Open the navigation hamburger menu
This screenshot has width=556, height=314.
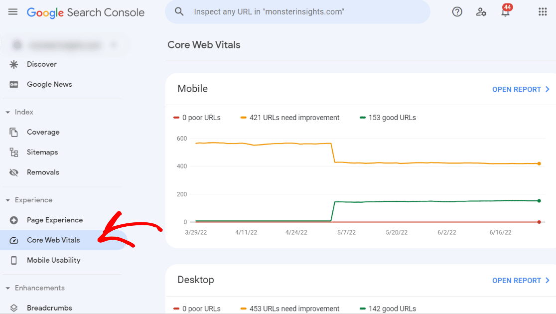[12, 11]
